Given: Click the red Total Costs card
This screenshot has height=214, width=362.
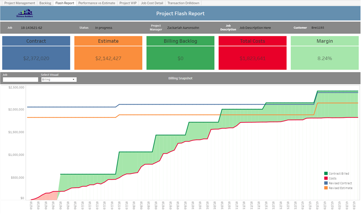Looking at the screenshot, I should coord(253,58).
